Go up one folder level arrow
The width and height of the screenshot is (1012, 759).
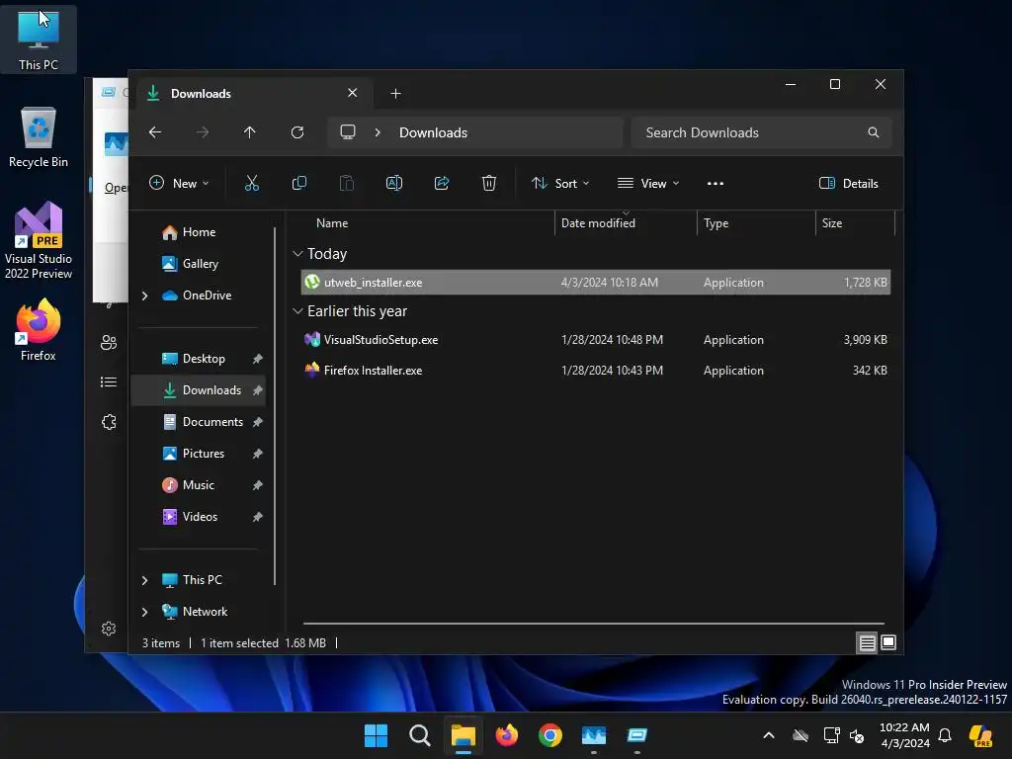click(250, 132)
